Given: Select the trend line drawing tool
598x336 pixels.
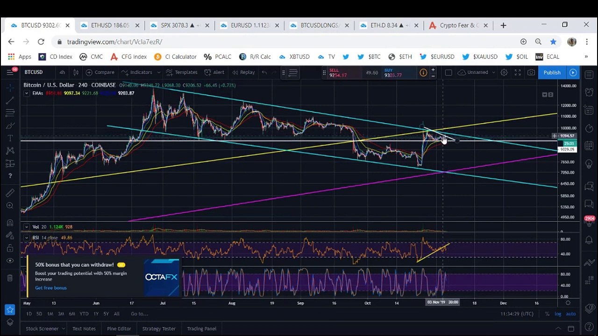Looking at the screenshot, I should click(x=10, y=100).
